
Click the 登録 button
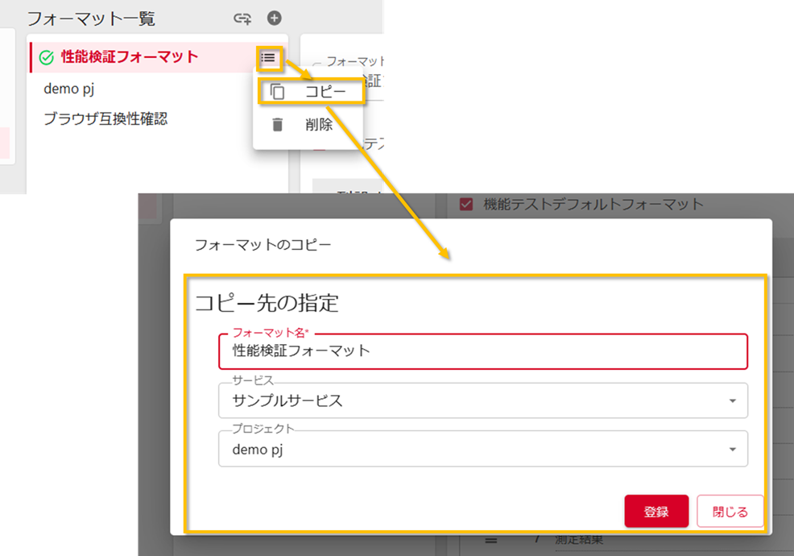[x=657, y=510]
